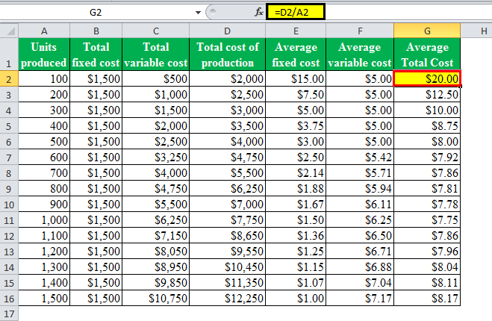Select cell showing $15.00
The image size is (492, 321).
[296, 78]
